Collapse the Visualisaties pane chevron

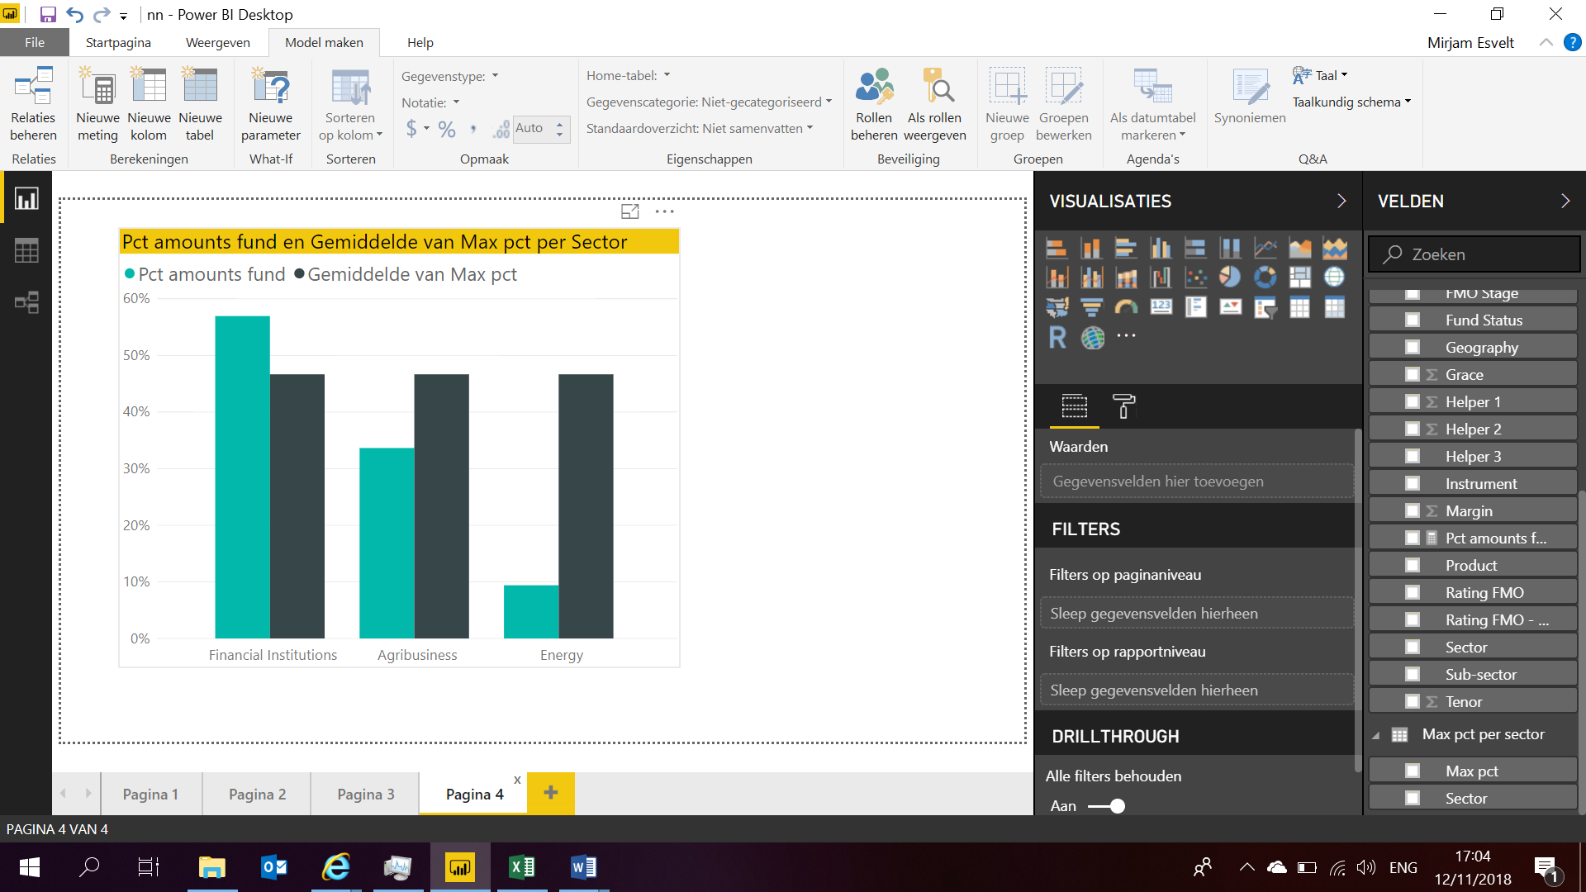tap(1341, 201)
